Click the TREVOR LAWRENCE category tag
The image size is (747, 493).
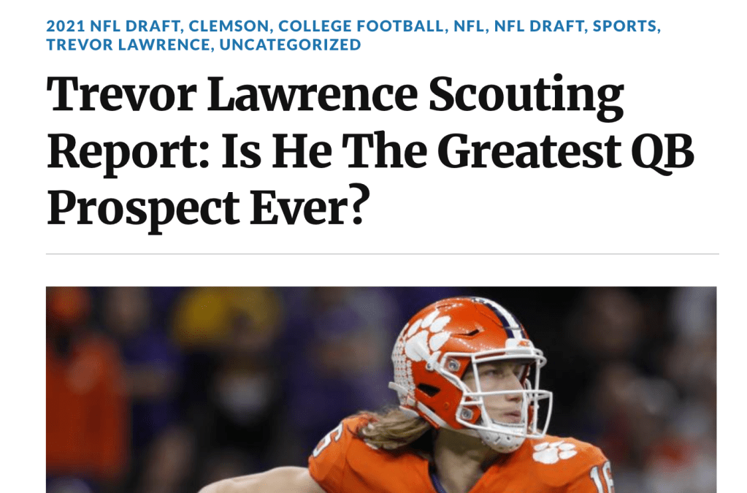coord(128,45)
